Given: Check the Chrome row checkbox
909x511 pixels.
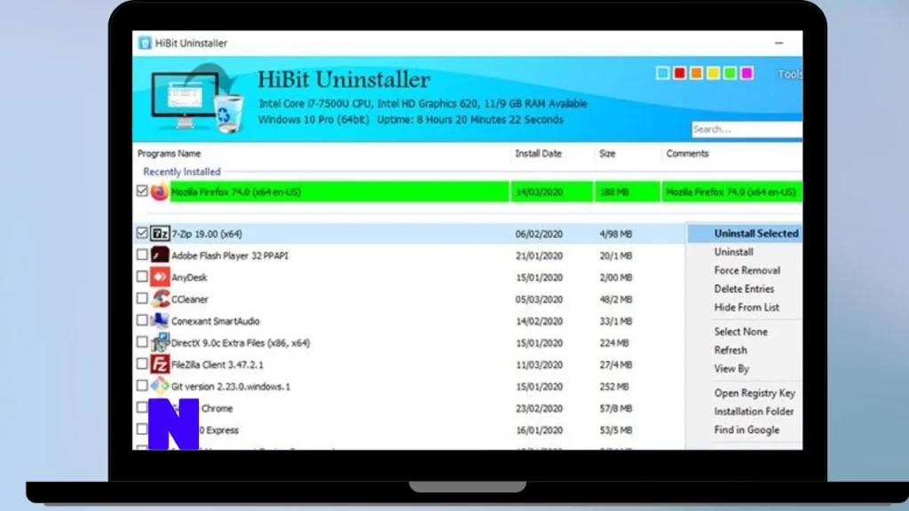Looking at the screenshot, I should click(x=142, y=407).
